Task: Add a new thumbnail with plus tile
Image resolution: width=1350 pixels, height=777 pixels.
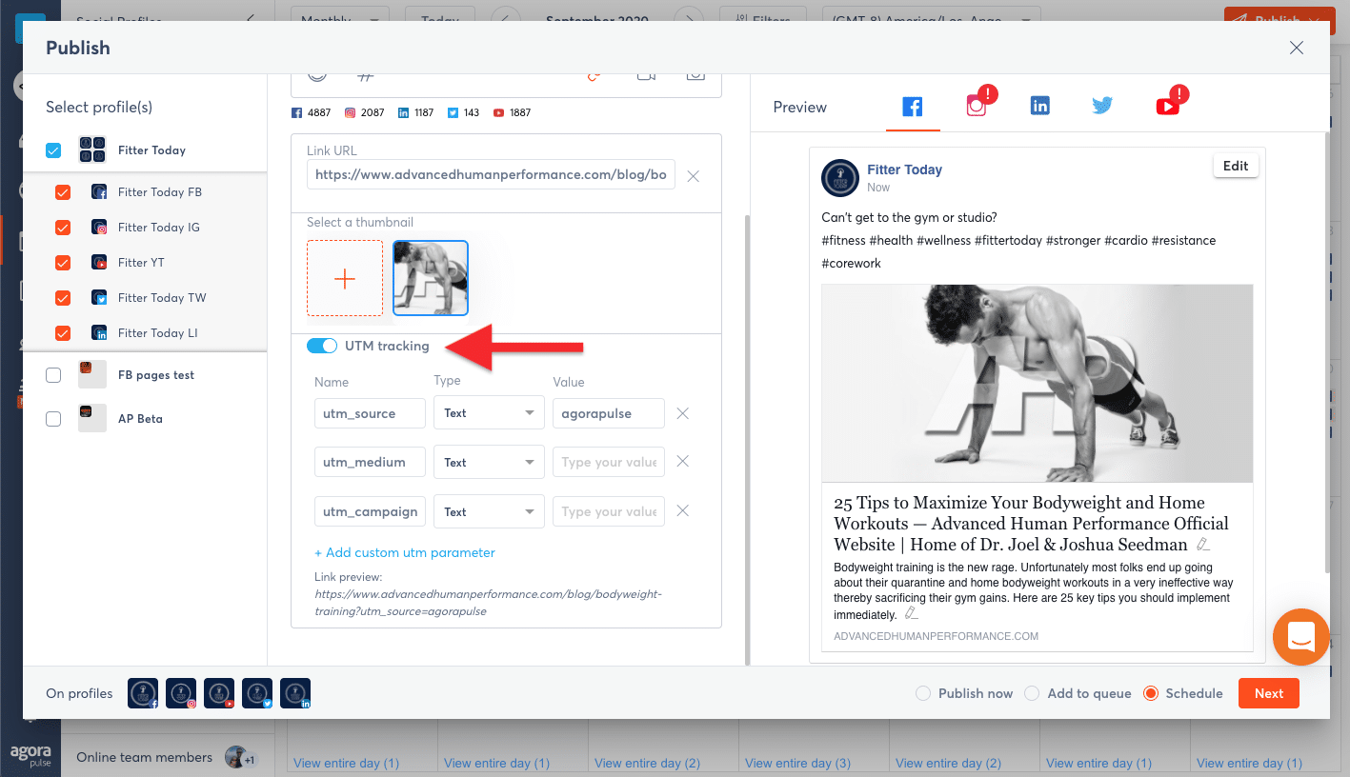Action: [345, 278]
